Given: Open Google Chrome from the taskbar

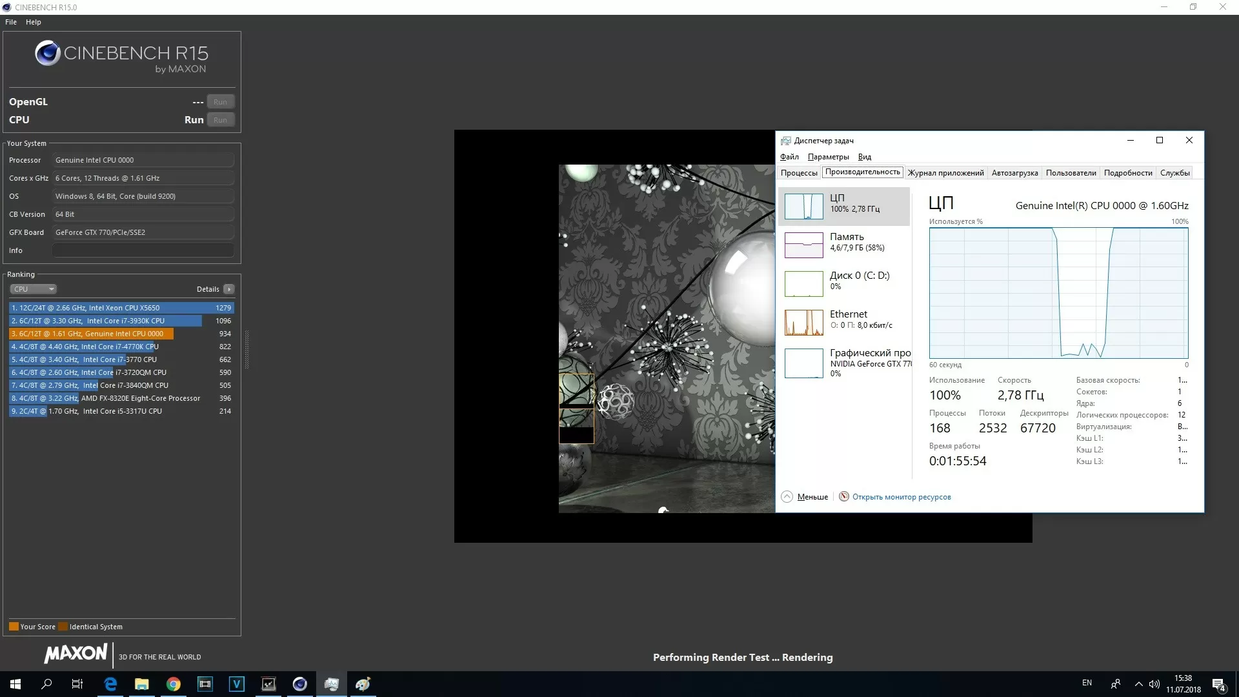Looking at the screenshot, I should tap(174, 684).
